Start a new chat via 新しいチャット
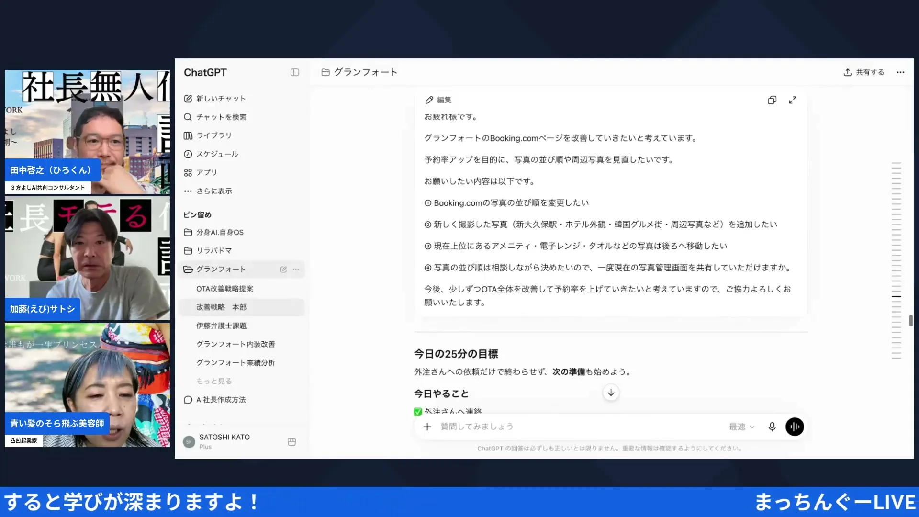Image resolution: width=919 pixels, height=517 pixels. point(215,99)
